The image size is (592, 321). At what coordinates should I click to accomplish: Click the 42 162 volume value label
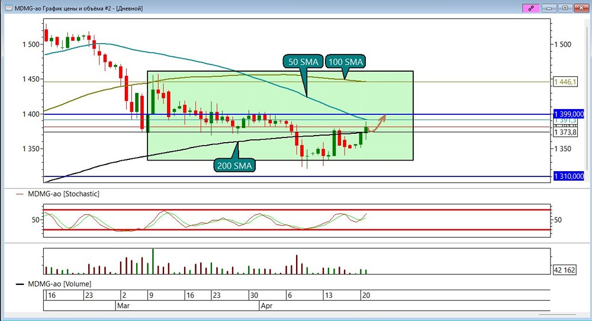(564, 270)
